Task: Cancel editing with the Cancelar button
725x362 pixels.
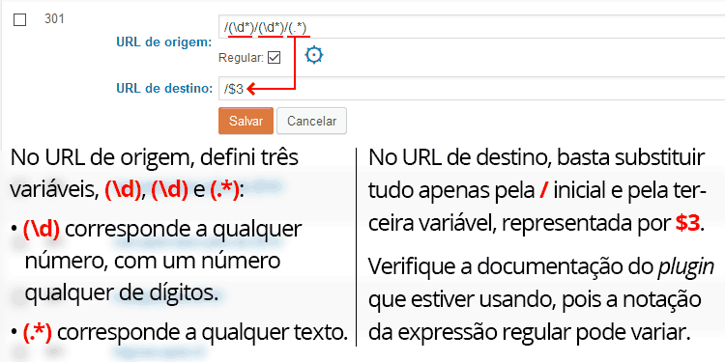Action: 311,121
